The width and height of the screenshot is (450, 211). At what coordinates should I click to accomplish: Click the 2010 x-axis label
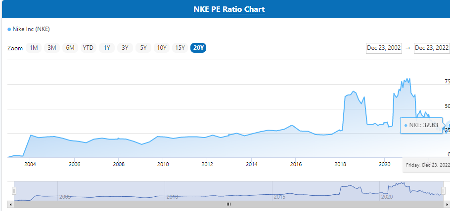163,164
